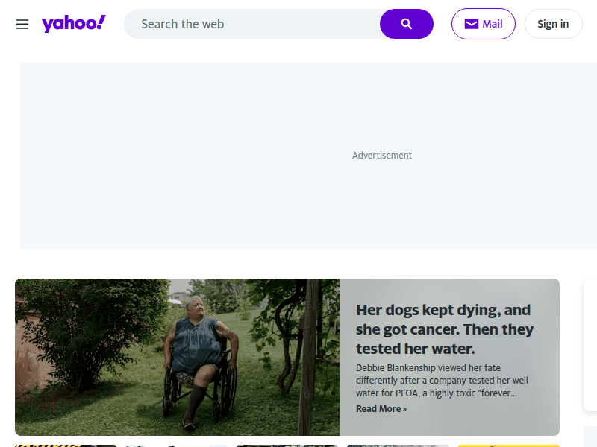Open the yellow-and-black striped story thumbnail

[x=66, y=445]
